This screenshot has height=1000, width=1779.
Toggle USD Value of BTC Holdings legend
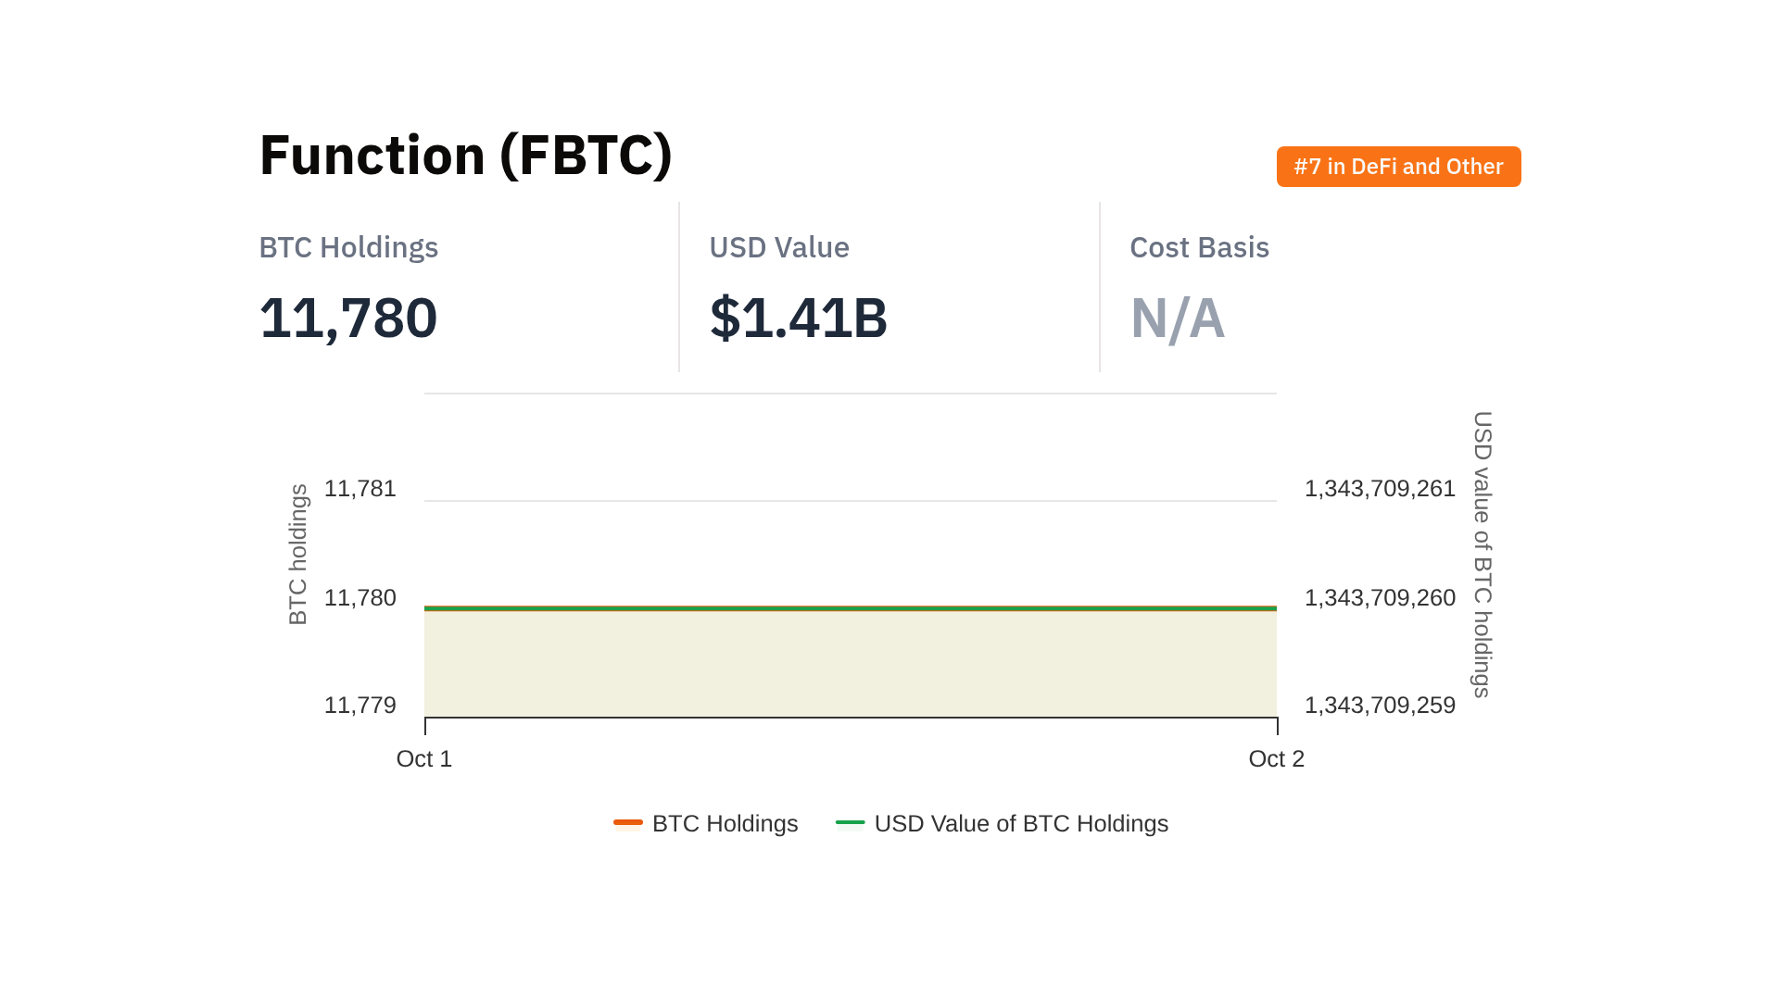(1020, 823)
